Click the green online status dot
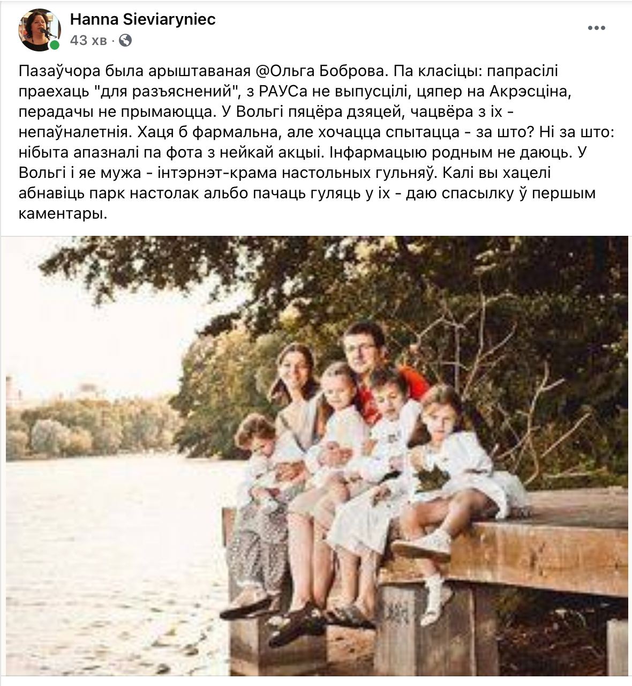The height and width of the screenshot is (686, 632). point(55,46)
